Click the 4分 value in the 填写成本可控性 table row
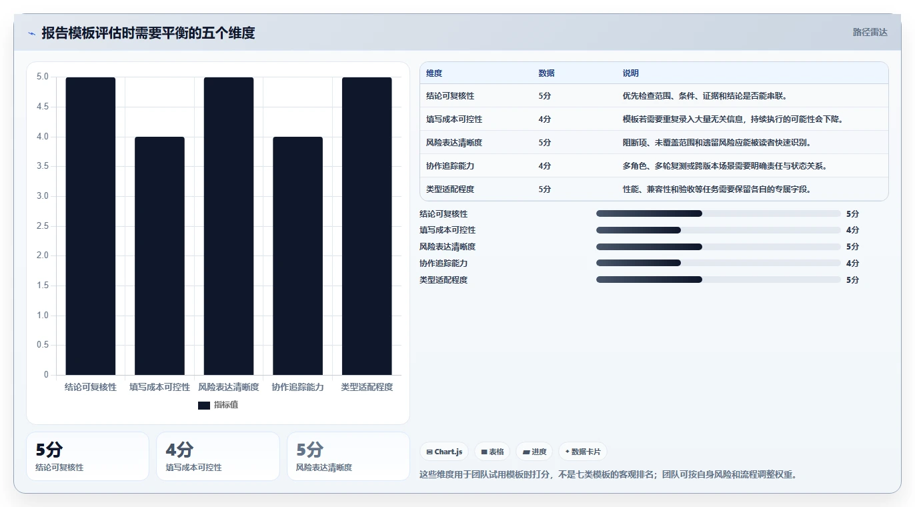The height and width of the screenshot is (507, 915). pos(545,119)
